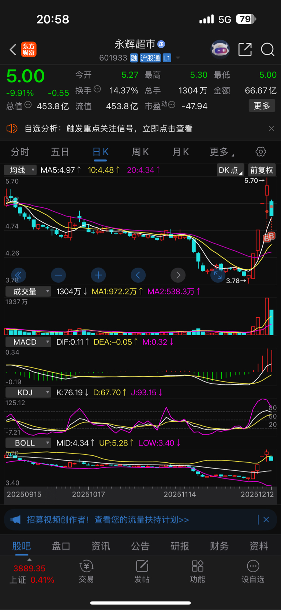Screen dimensions: 281x610
Task: Tap 20251212 date label
Action: pos(257,494)
